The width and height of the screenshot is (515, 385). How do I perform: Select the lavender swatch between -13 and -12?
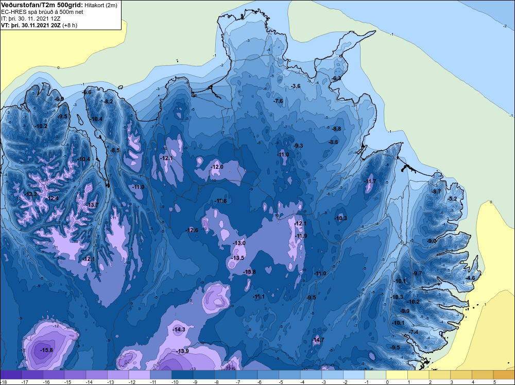pos(118,375)
